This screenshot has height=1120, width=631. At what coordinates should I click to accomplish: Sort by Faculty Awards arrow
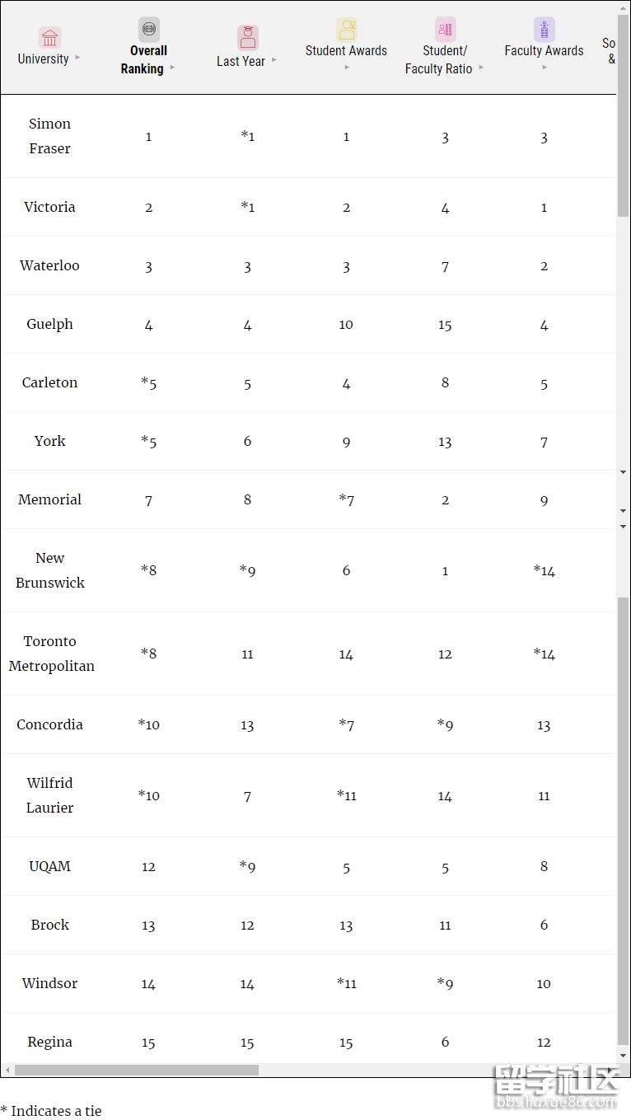click(x=545, y=67)
